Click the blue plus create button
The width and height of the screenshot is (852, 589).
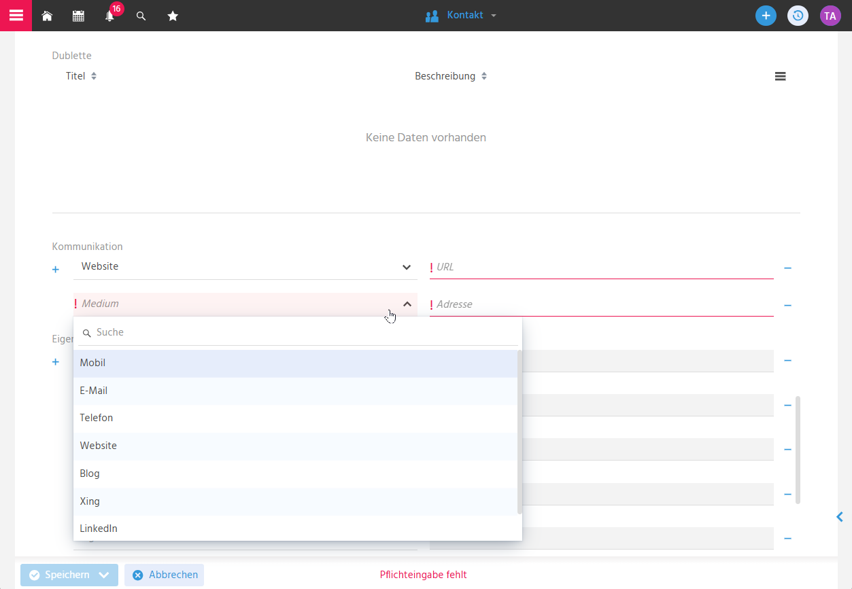click(x=766, y=16)
